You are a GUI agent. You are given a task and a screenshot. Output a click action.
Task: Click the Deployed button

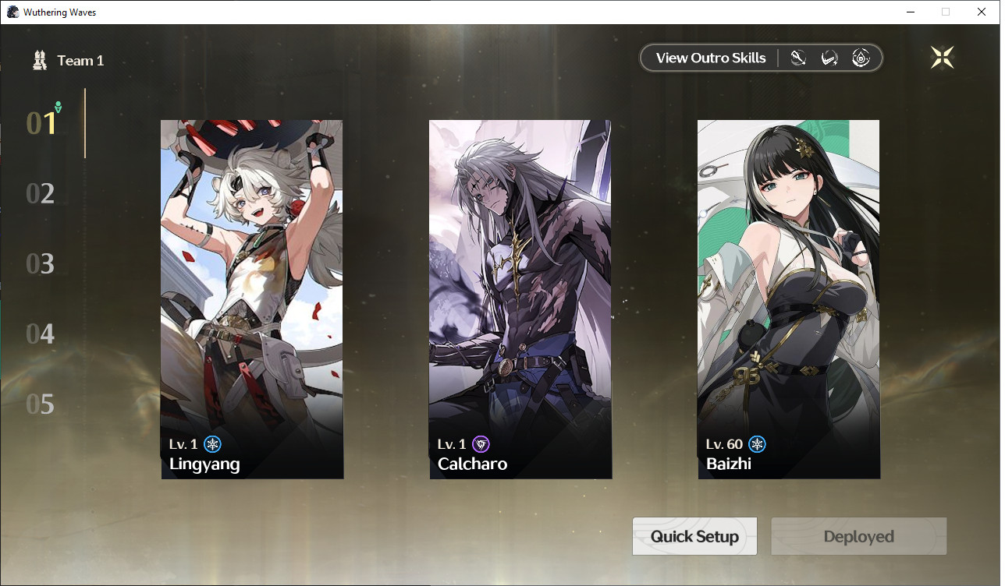point(859,536)
